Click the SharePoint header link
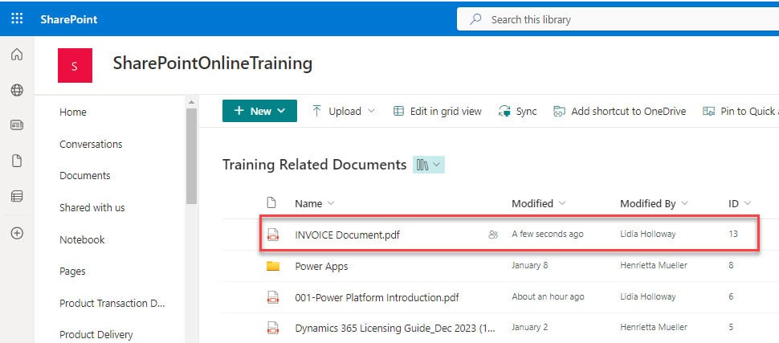The height and width of the screenshot is (343, 779). click(x=69, y=19)
